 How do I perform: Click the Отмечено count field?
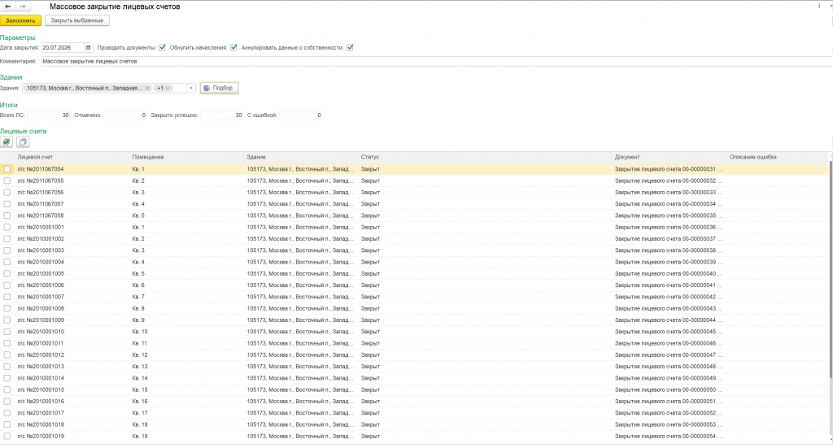tap(125, 115)
